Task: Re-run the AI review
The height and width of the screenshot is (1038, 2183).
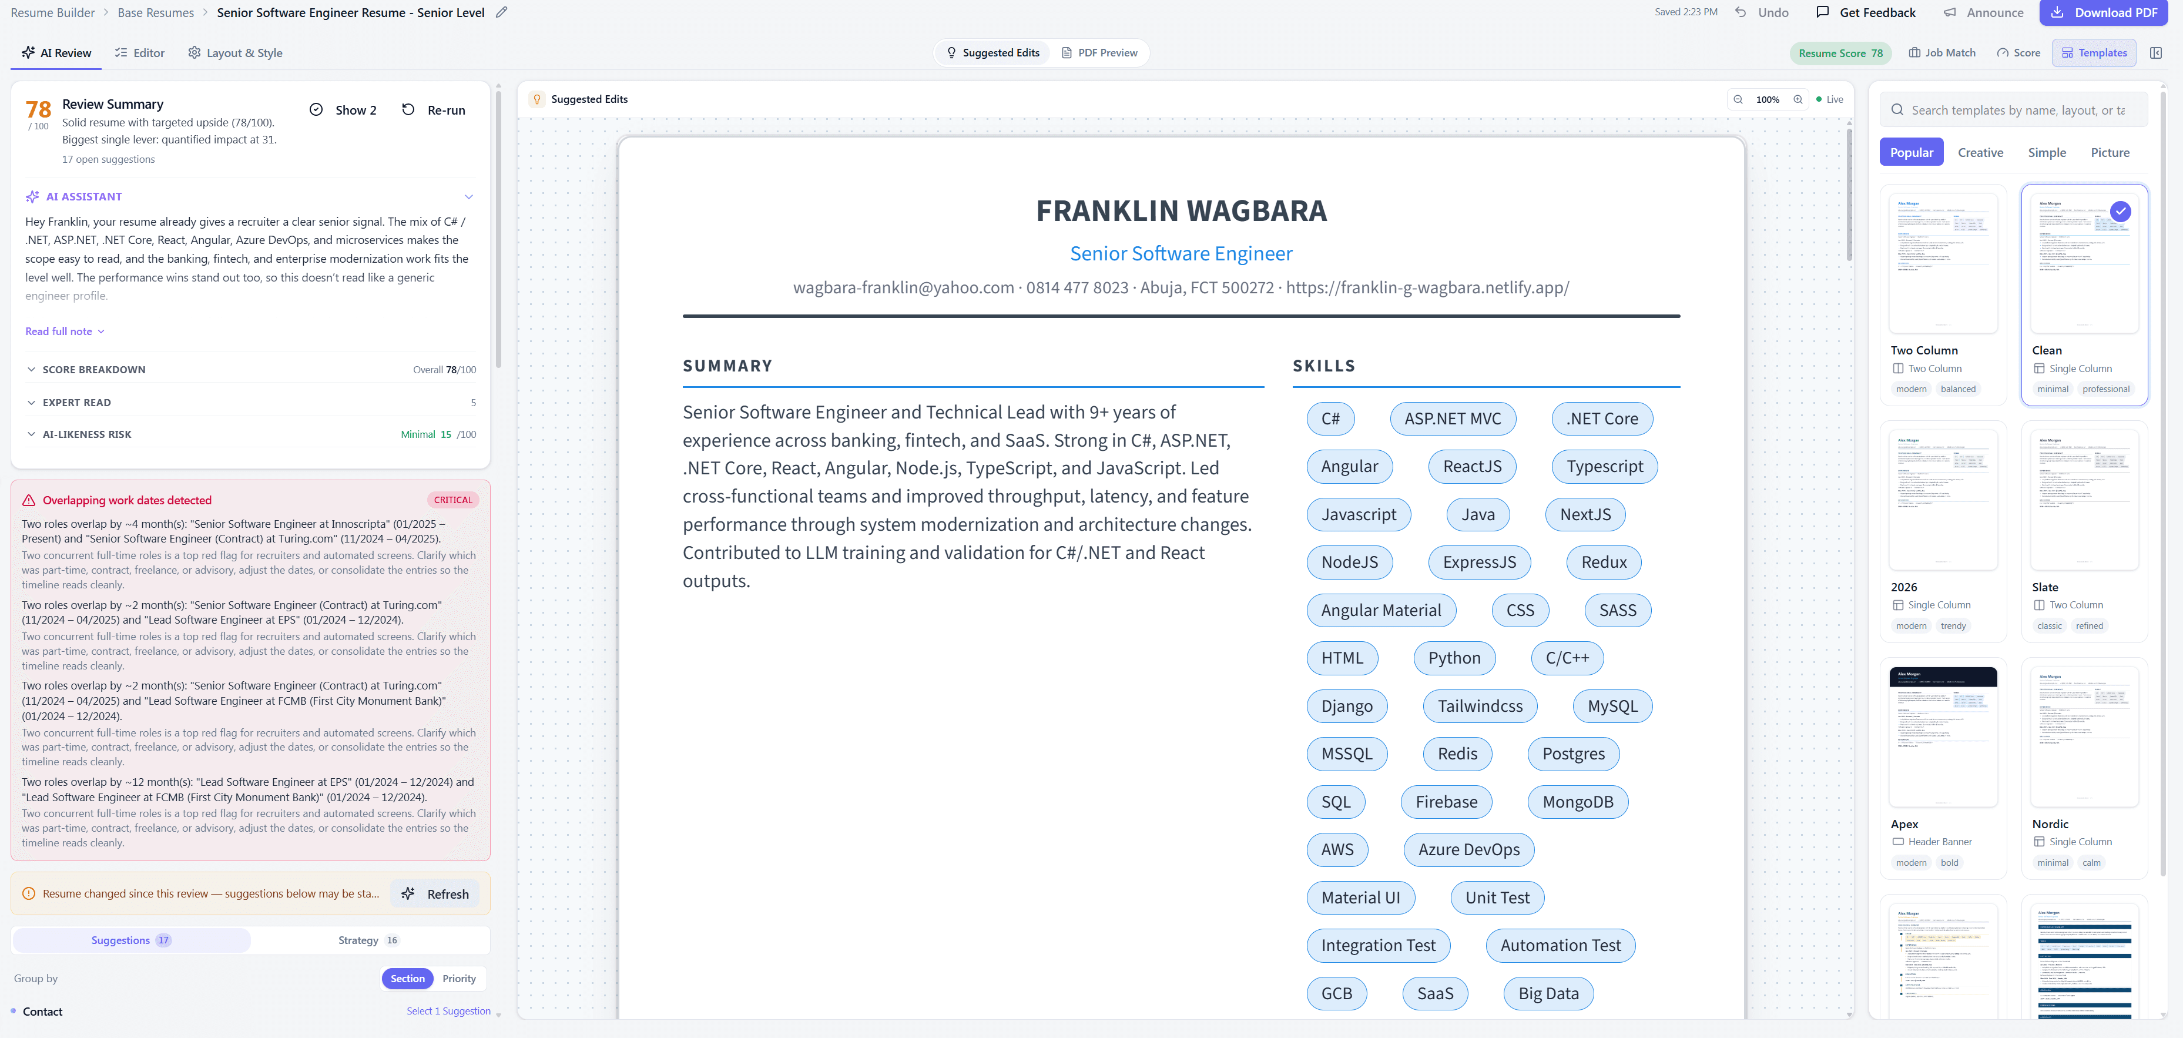Action: (x=434, y=110)
